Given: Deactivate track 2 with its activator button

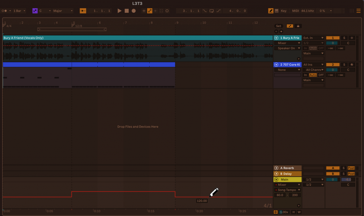Looking at the screenshot, I should pyautogui.click(x=333, y=64).
